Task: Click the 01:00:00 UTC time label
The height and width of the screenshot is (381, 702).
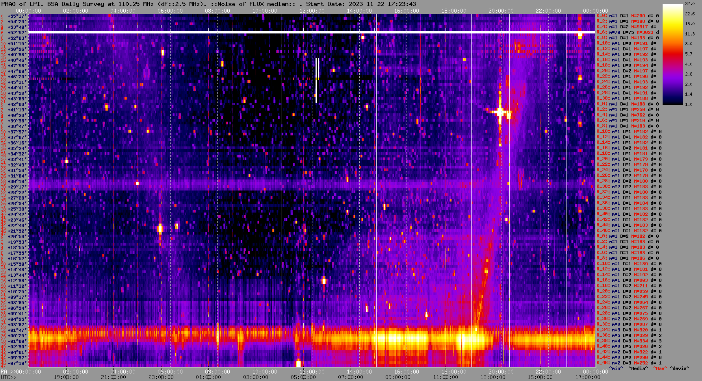Action: (x=208, y=377)
